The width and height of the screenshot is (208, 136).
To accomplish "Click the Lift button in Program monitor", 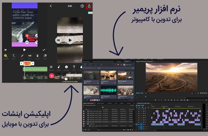I will click(x=181, y=100).
